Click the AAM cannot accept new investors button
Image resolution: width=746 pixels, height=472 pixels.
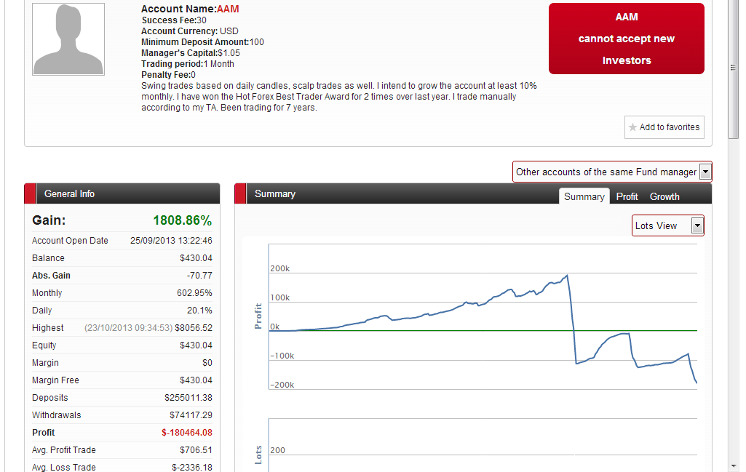626,39
